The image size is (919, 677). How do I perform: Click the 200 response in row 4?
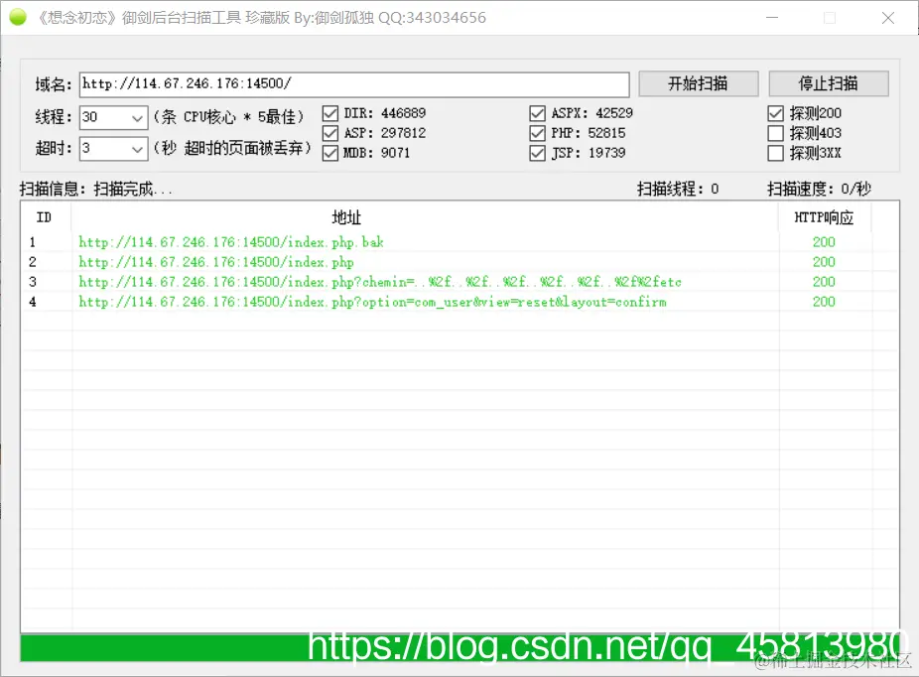[x=824, y=302]
